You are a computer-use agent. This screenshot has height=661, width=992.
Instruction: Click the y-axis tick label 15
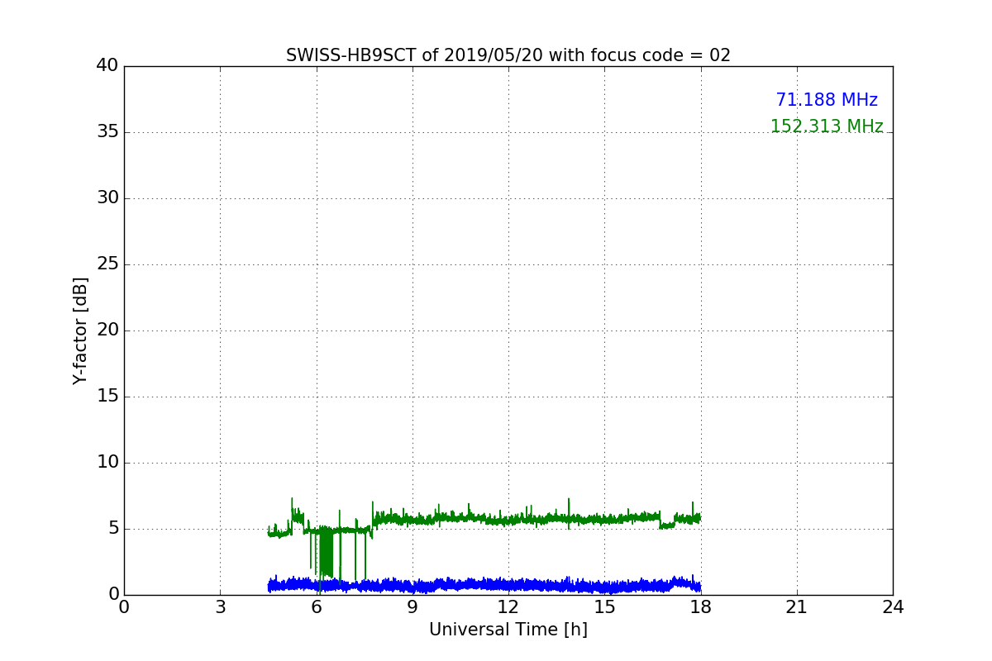pos(107,396)
